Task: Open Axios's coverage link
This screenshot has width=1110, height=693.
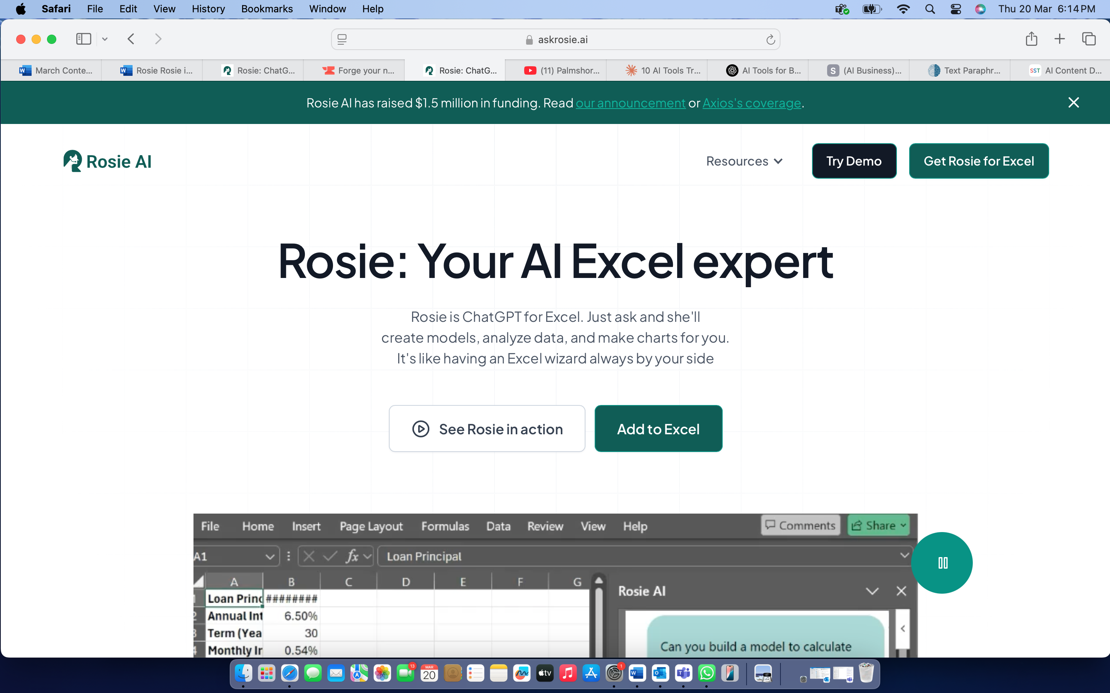Action: pyautogui.click(x=752, y=103)
